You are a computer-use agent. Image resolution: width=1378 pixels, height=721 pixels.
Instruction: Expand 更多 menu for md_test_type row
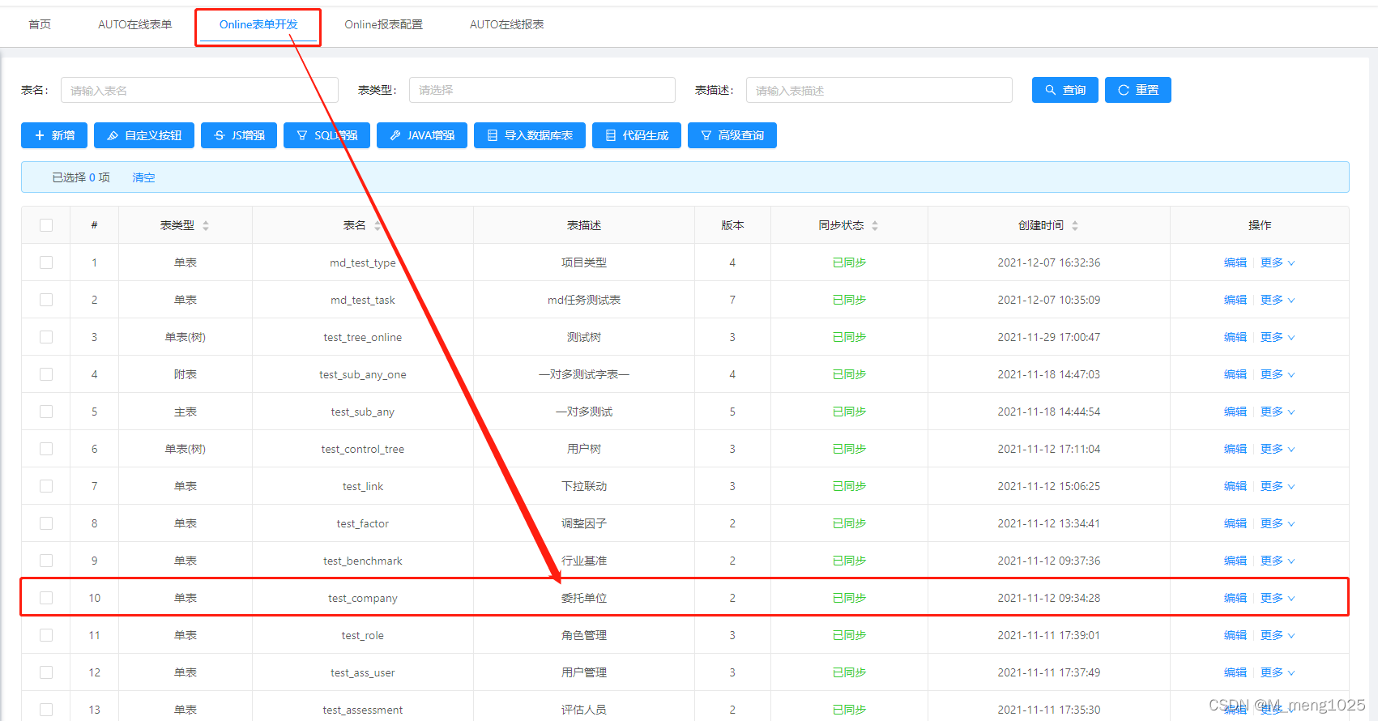(1278, 262)
